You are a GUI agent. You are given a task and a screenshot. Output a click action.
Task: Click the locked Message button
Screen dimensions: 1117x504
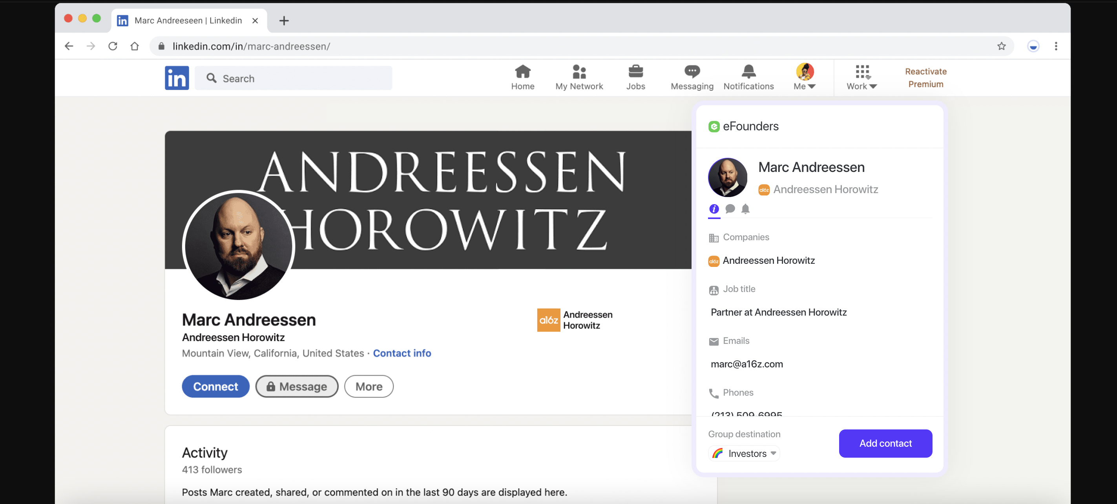pos(297,386)
